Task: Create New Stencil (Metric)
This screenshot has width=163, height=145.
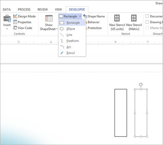Action: click(x=134, y=22)
